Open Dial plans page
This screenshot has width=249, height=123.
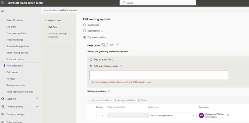click(x=11, y=27)
